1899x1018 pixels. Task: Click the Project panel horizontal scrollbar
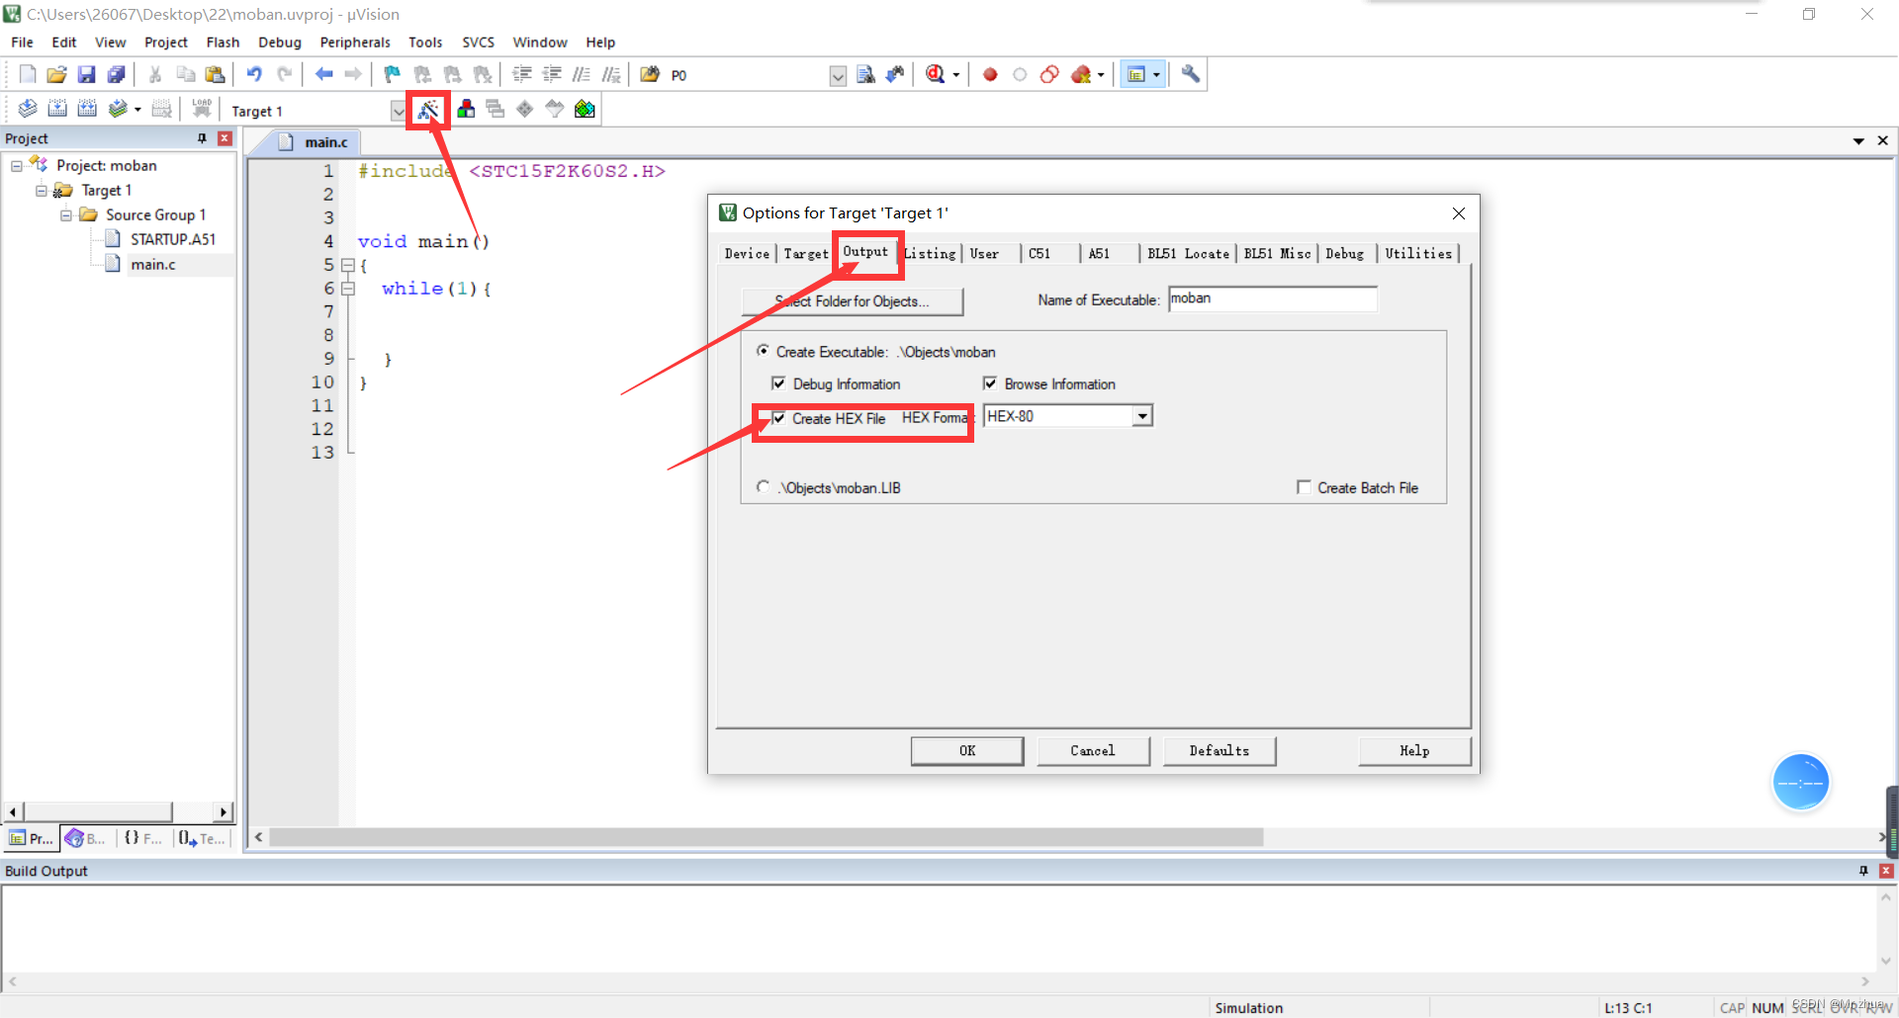(x=99, y=811)
